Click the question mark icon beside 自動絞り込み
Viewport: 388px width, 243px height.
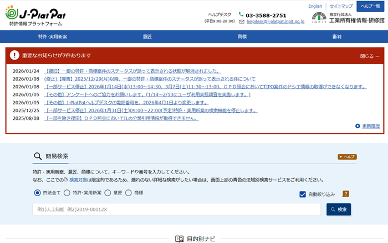pos(345,194)
